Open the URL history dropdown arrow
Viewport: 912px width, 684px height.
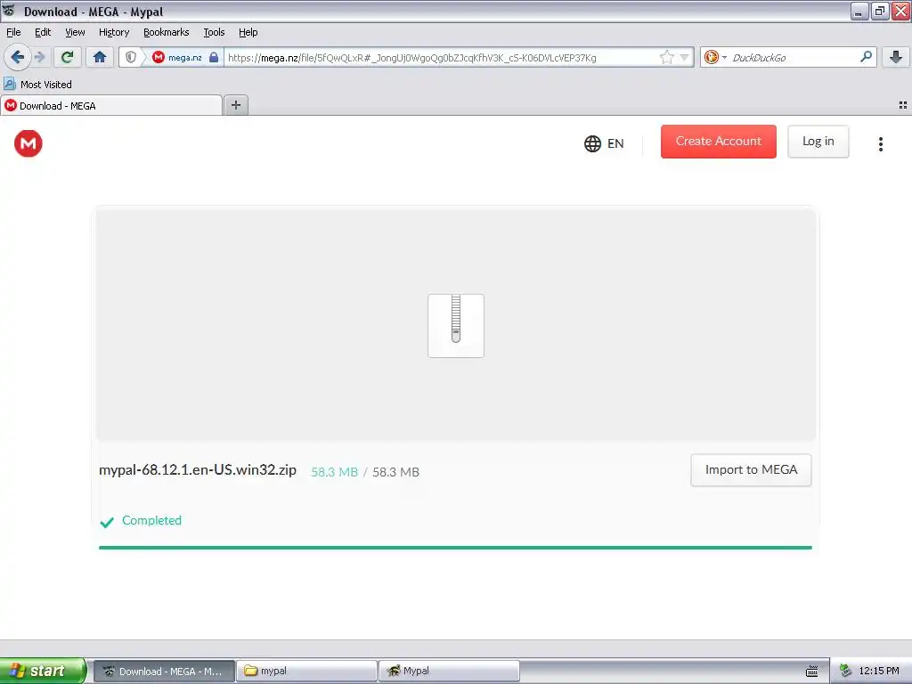tap(685, 57)
